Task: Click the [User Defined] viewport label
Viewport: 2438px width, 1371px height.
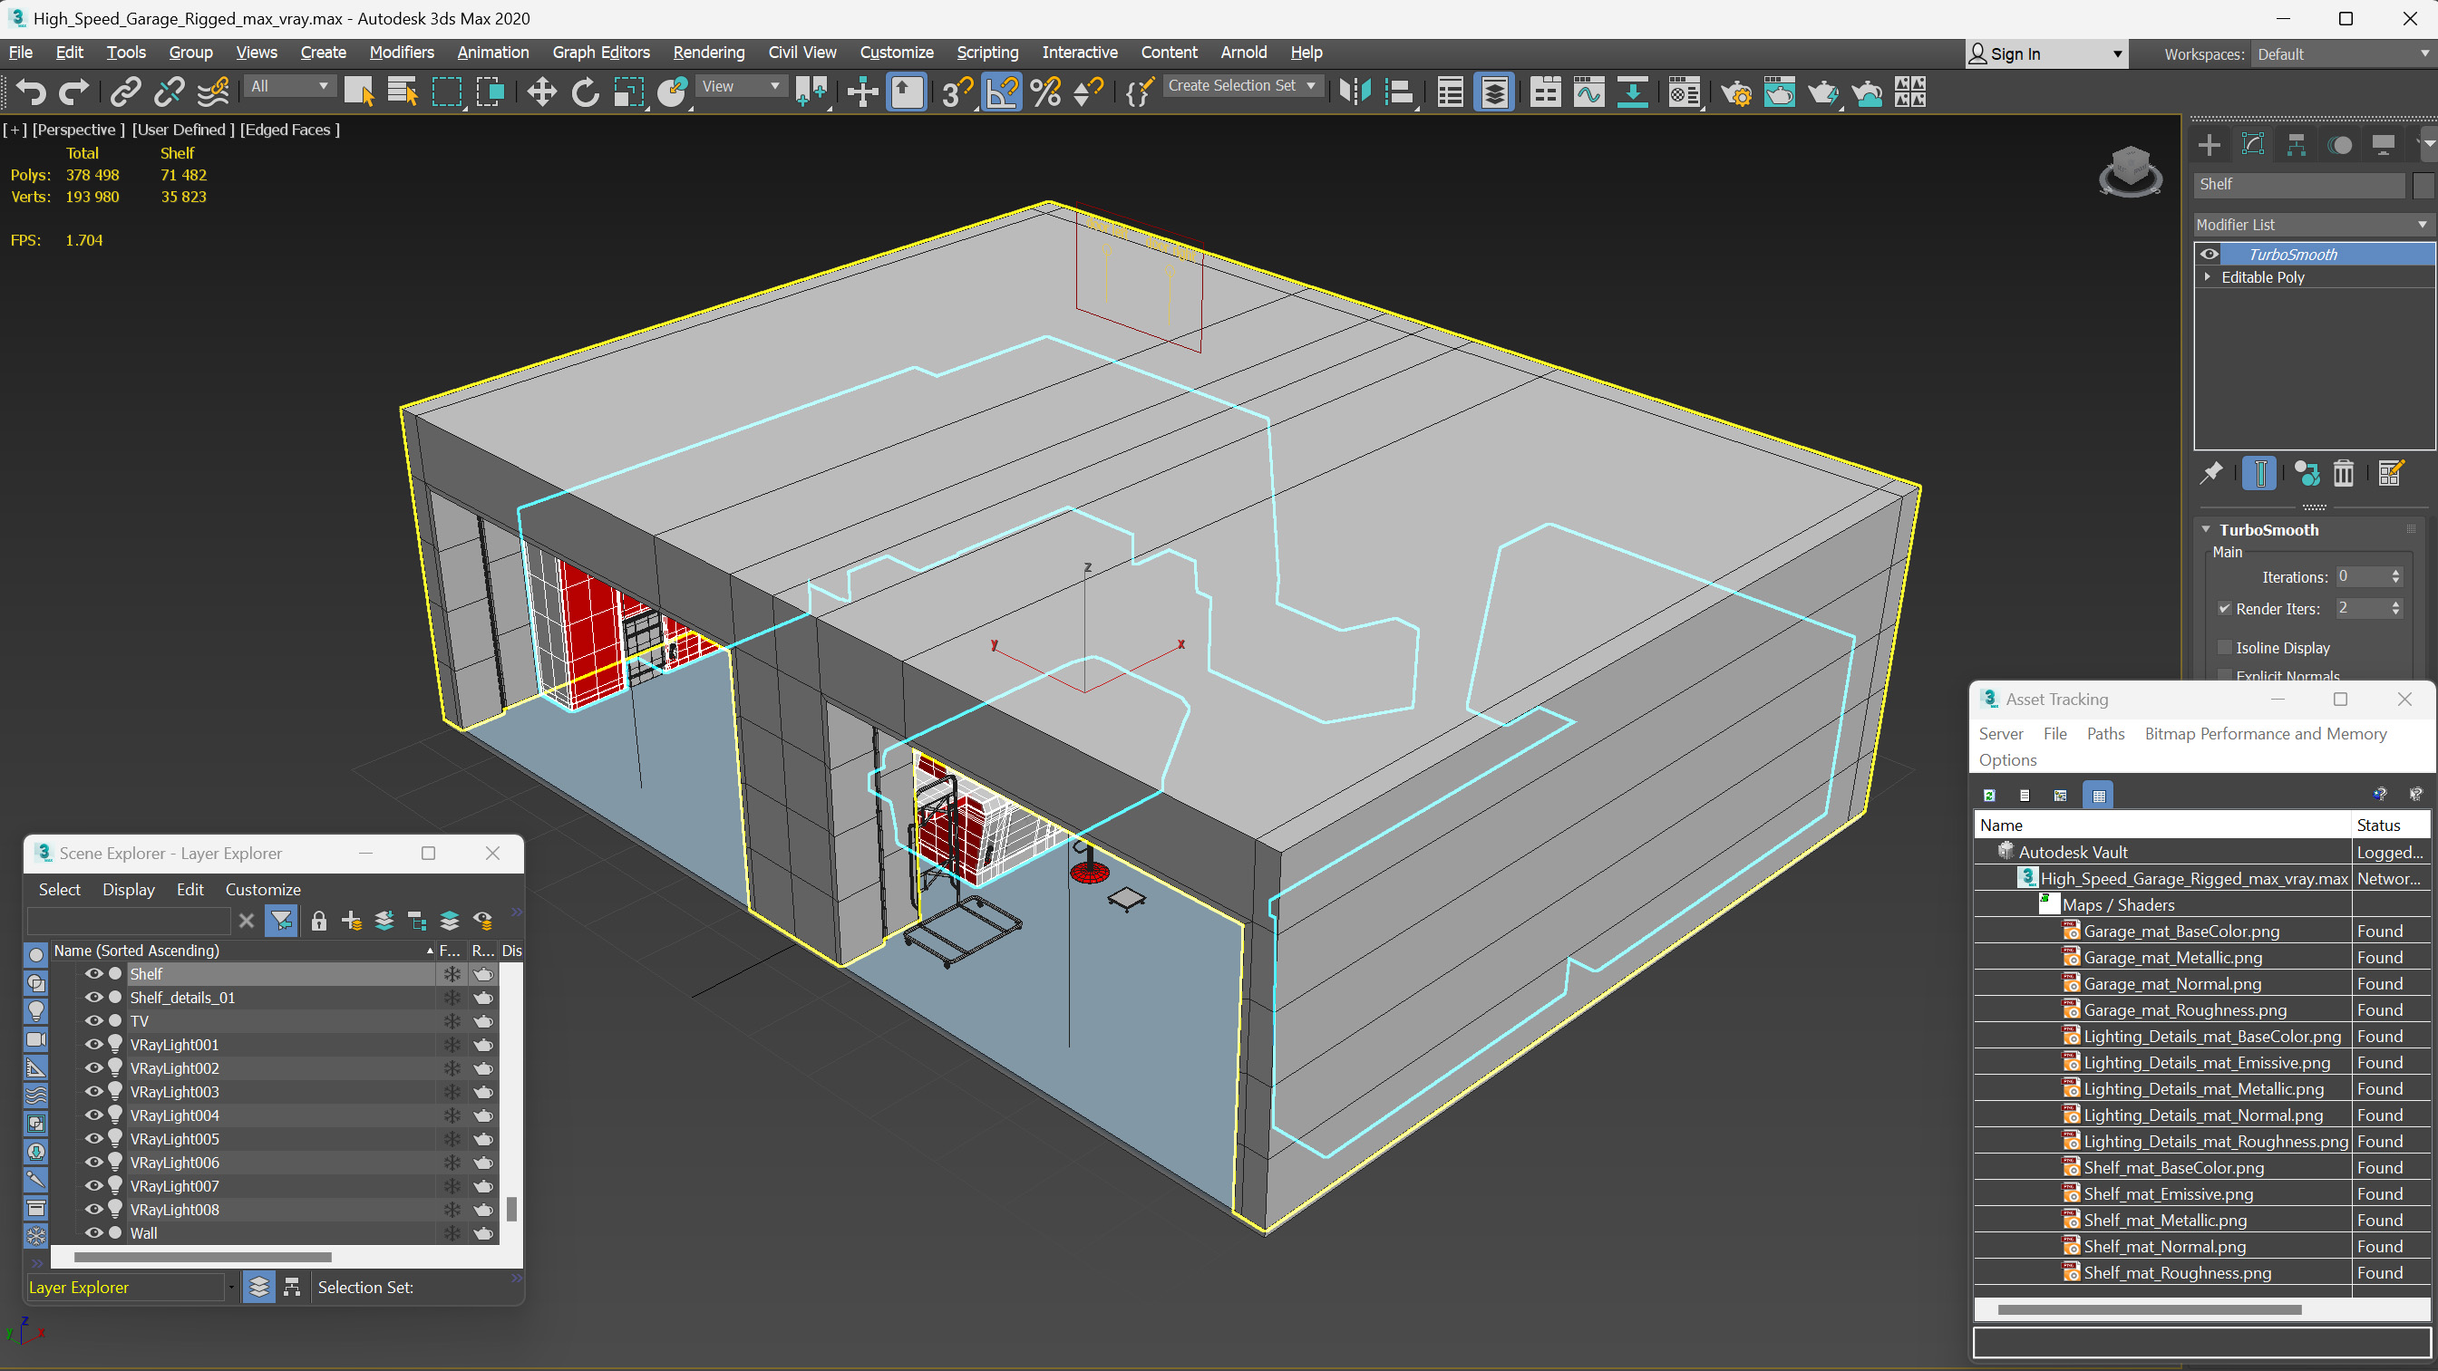Action: 182,130
